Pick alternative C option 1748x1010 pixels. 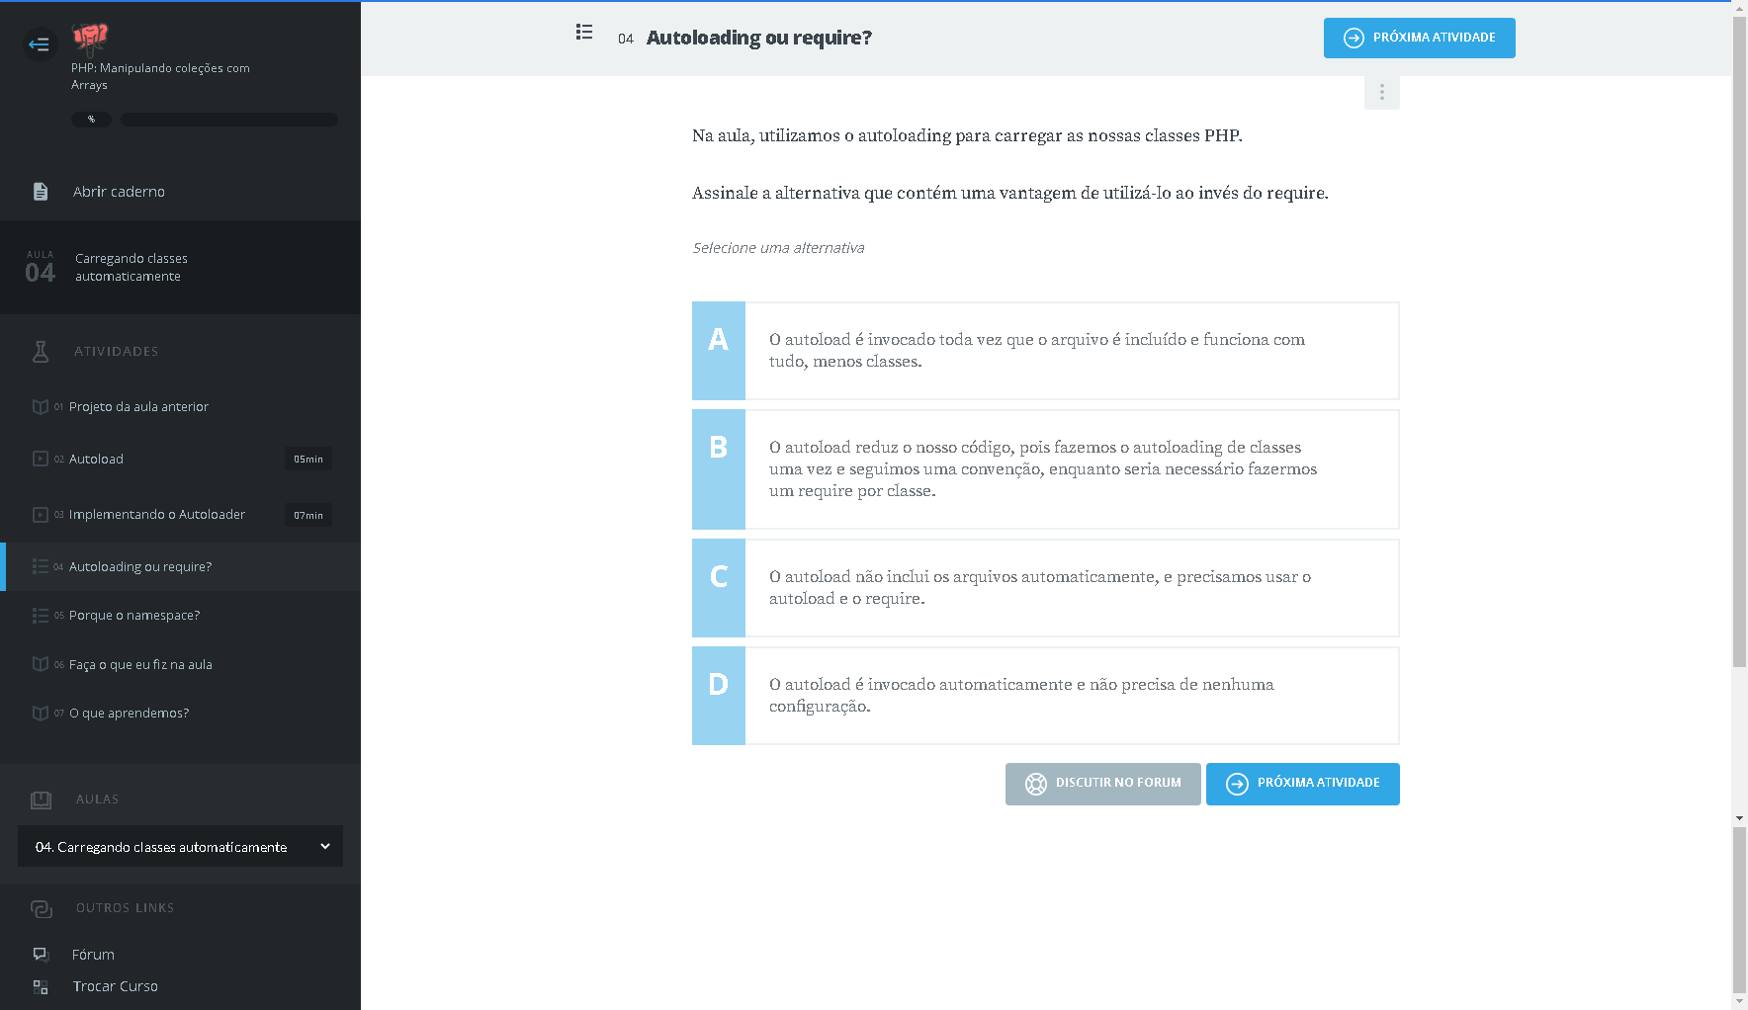coord(1045,588)
